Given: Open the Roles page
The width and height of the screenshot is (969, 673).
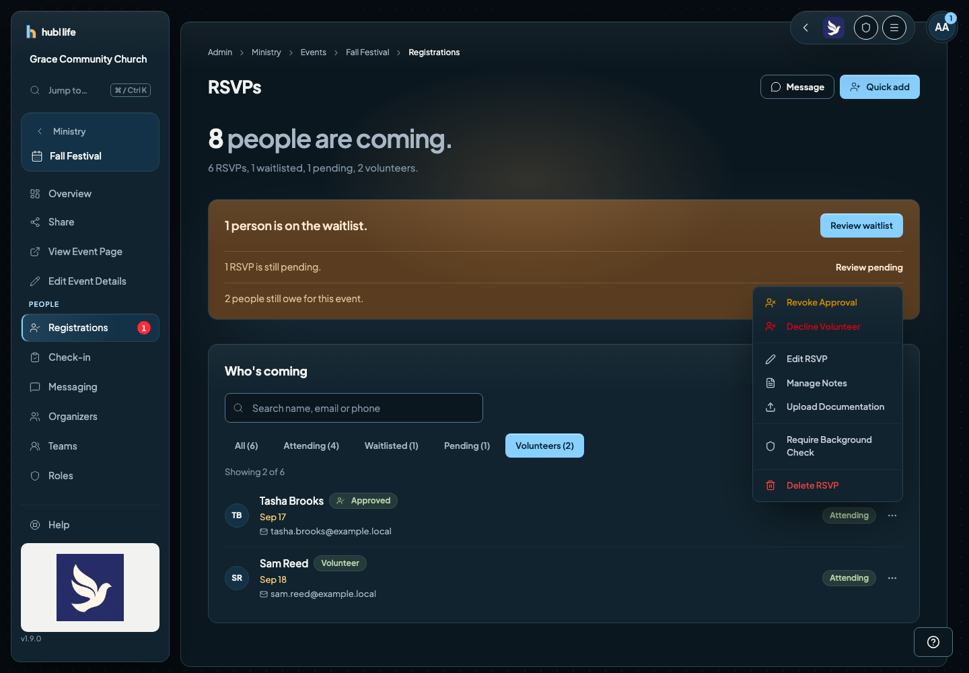Looking at the screenshot, I should coord(90,476).
